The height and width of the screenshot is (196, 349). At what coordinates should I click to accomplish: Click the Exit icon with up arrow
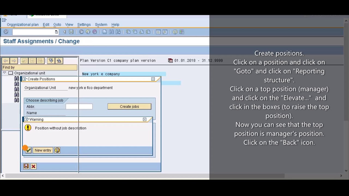88,32
